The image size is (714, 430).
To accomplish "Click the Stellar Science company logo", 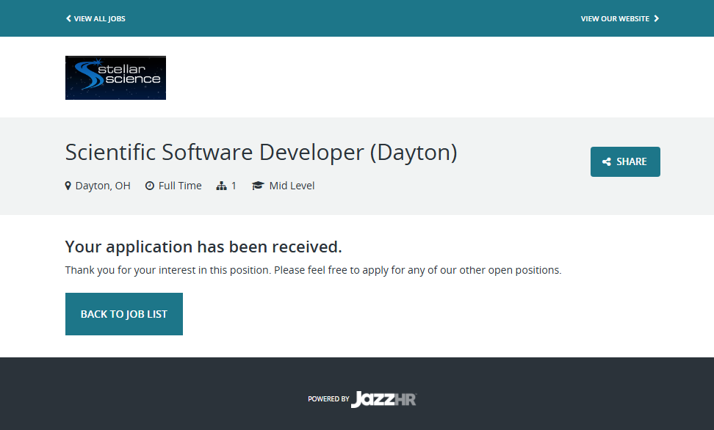I will pyautogui.click(x=115, y=78).
